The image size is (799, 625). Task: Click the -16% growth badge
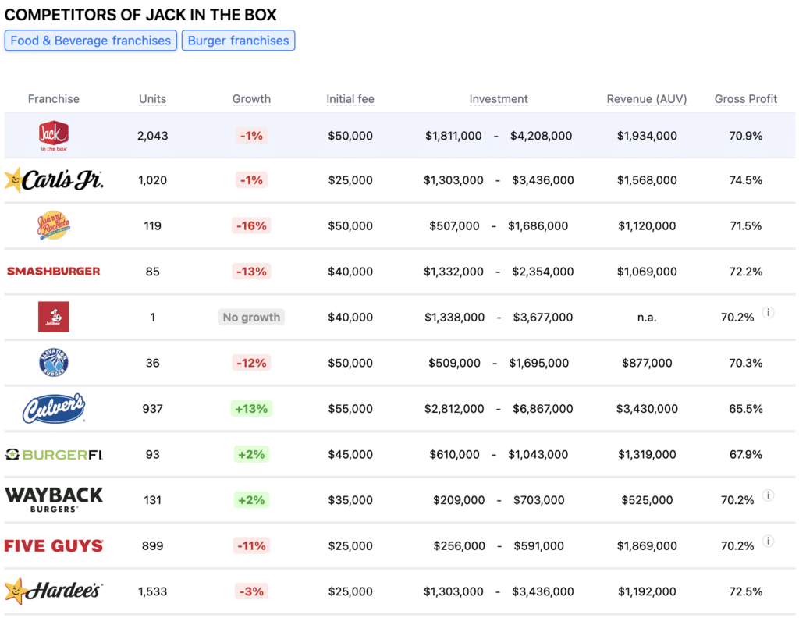[x=251, y=225]
